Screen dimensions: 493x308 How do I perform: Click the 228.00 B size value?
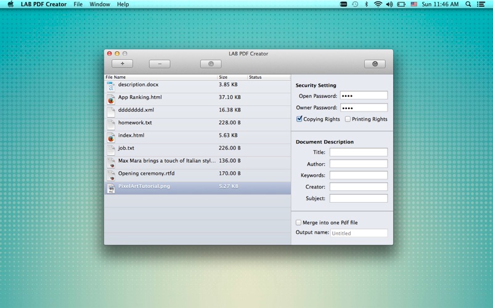(230, 123)
